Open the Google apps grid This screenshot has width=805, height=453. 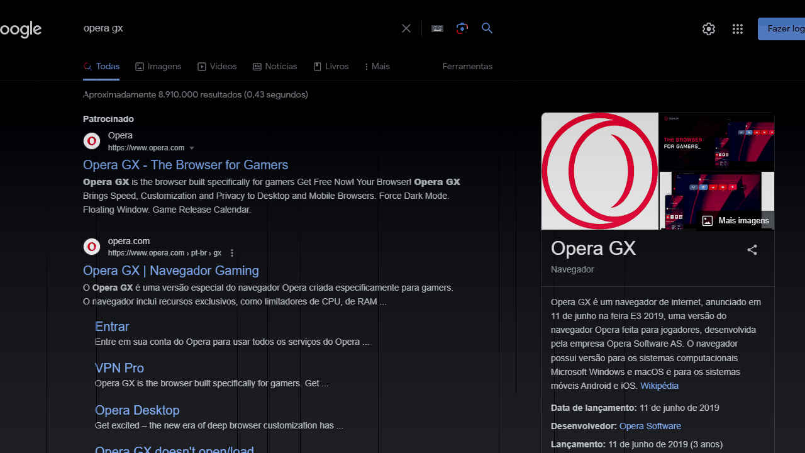pos(738,29)
